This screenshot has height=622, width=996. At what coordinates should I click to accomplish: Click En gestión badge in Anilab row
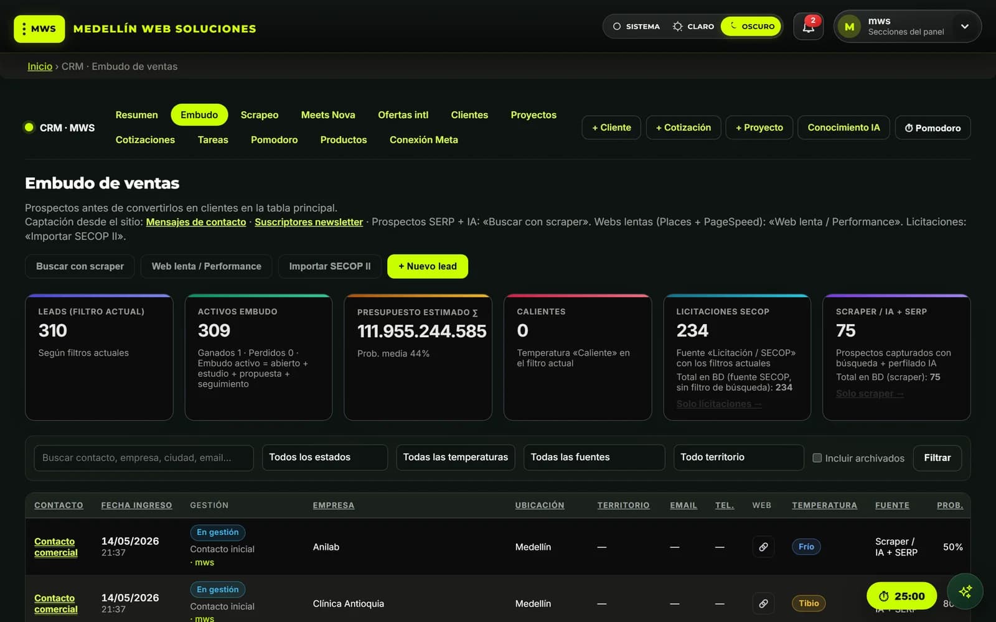pos(218,532)
